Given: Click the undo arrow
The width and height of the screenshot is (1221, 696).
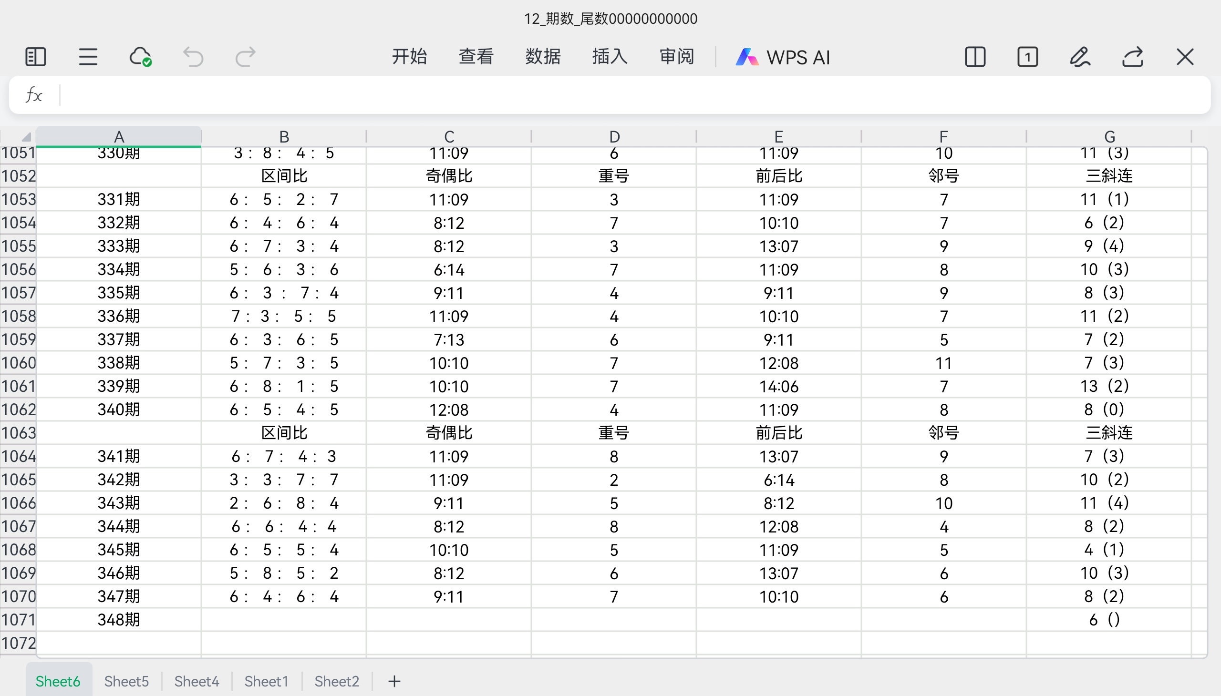Looking at the screenshot, I should click(x=193, y=57).
